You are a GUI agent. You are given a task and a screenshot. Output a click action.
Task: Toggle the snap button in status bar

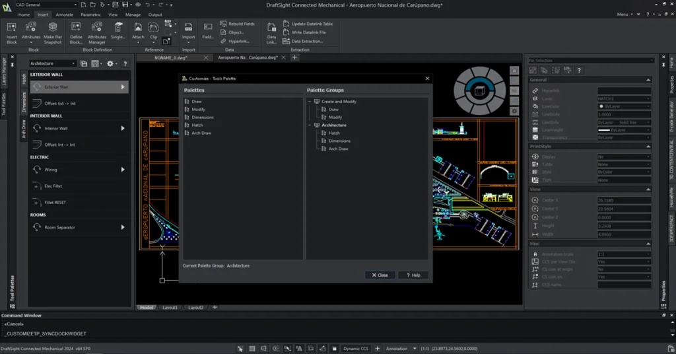coord(239,348)
